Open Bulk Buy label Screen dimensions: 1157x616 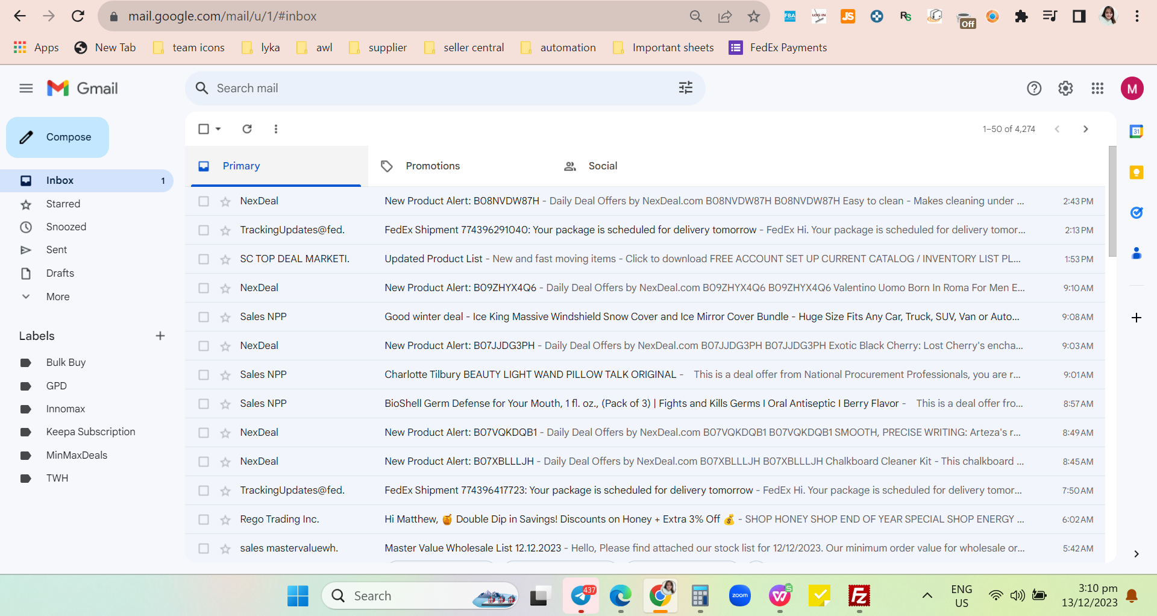click(x=66, y=362)
